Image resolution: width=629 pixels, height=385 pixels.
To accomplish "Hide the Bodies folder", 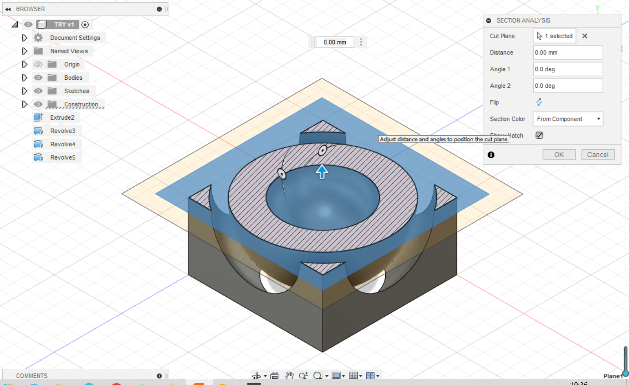I will pos(39,78).
